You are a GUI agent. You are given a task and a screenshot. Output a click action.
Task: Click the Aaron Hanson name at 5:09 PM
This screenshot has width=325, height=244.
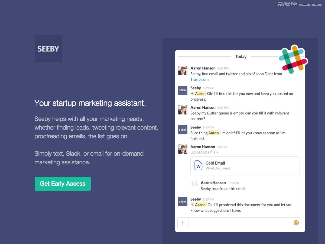(x=203, y=107)
